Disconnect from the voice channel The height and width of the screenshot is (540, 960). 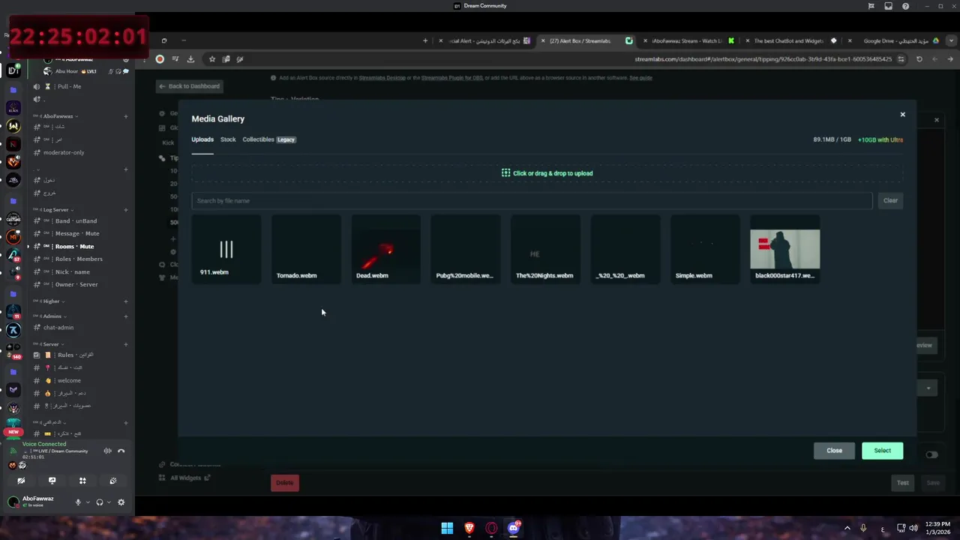tap(121, 451)
